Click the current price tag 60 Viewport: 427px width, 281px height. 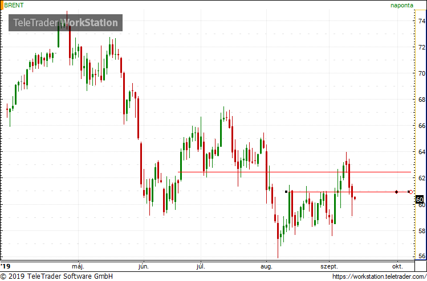coord(420,200)
